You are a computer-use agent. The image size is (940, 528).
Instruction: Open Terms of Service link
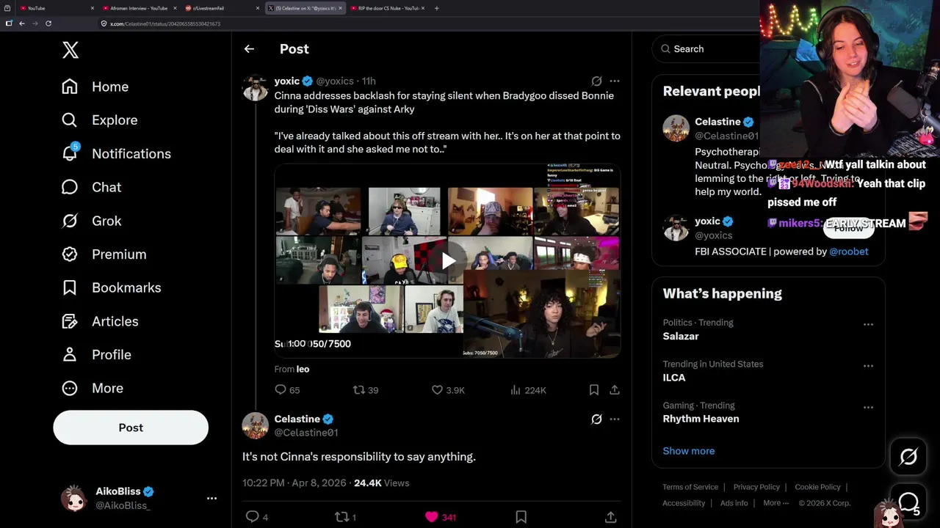[690, 487]
